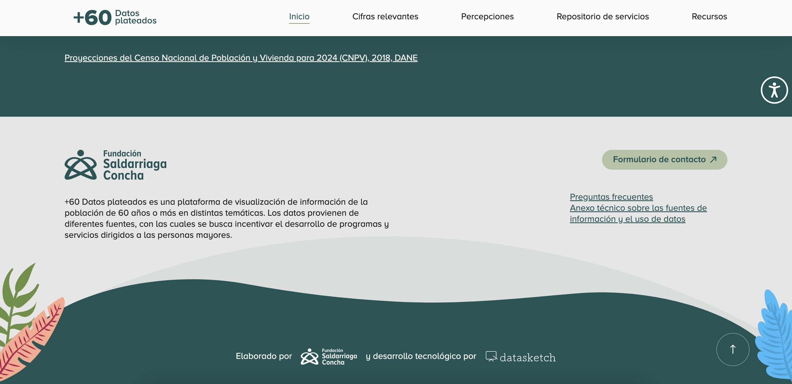Open Proyecciones del Censo Nacional DANE link
Viewport: 792px width, 384px height.
pyautogui.click(x=241, y=58)
